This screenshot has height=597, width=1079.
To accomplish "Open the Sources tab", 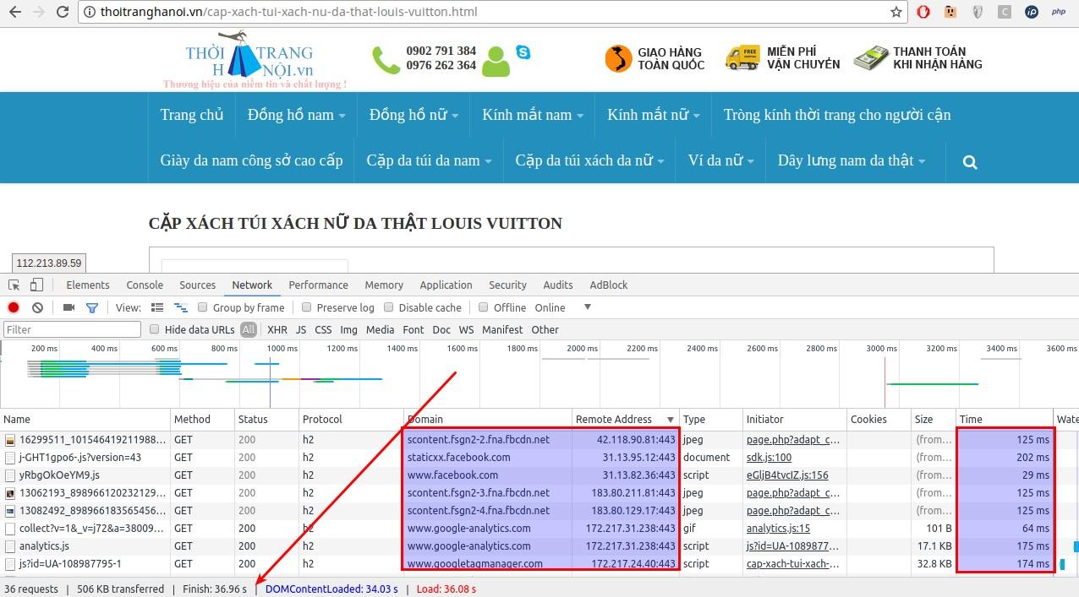I will pyautogui.click(x=198, y=285).
